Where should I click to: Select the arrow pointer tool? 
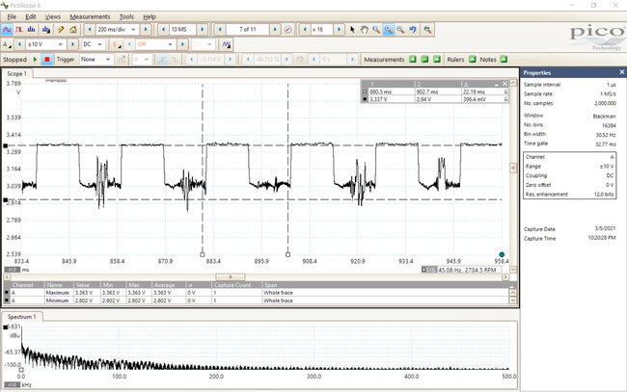click(x=351, y=30)
